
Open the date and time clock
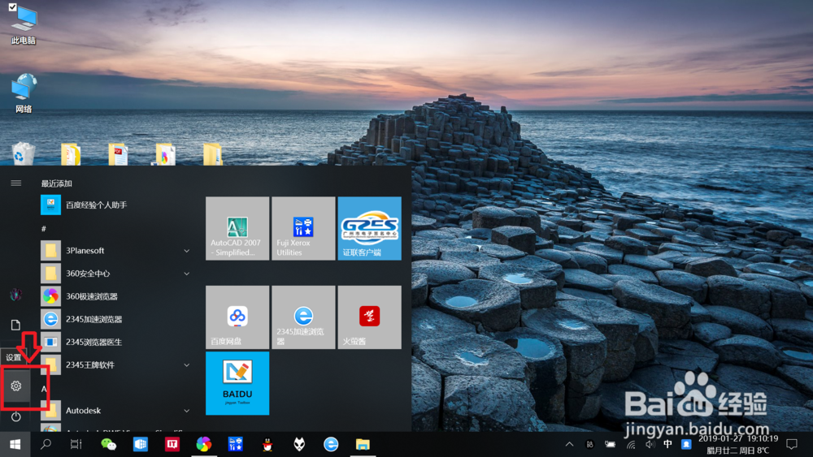coord(738,445)
